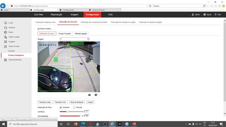
Task: Launch Firefox from the taskbar
Action: coord(76,124)
